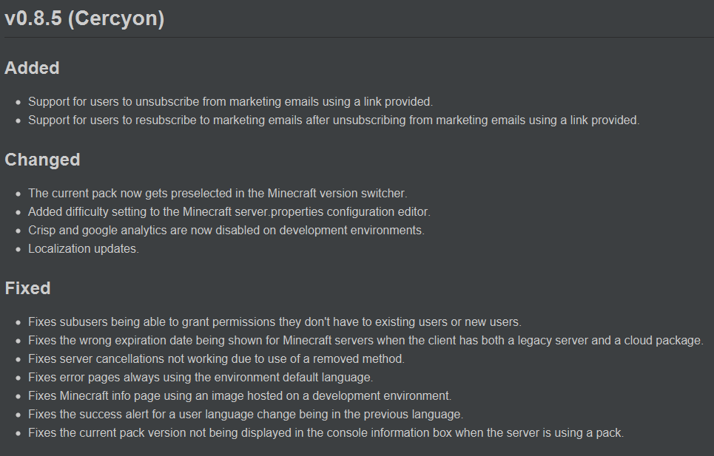Click the difficulty setting server.properties entry

coord(229,211)
